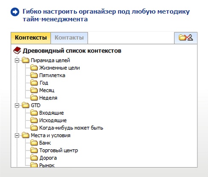The width and height of the screenshot is (208, 177).
Task: Click the folder icon next to GTD
Action: click(26, 105)
